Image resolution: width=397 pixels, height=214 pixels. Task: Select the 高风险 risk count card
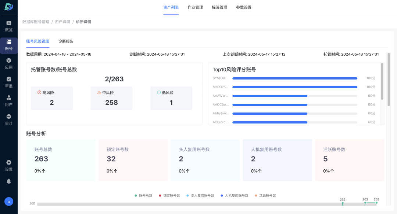pyautogui.click(x=51, y=98)
